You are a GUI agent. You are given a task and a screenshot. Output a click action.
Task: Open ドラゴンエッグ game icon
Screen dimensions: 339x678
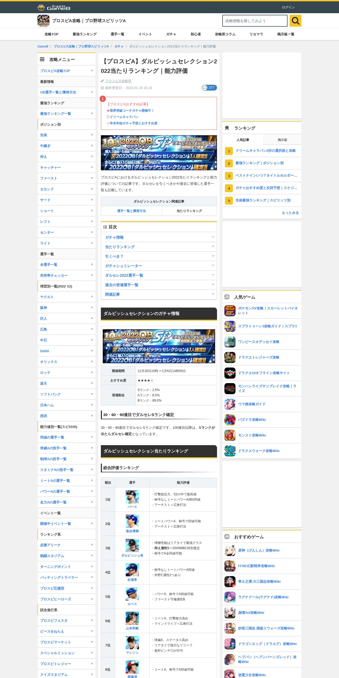point(230,644)
